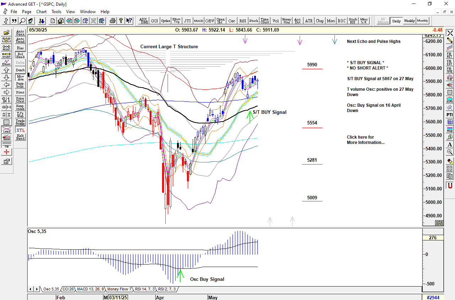Open the open-folder icon in left toolbar
The height and width of the screenshot is (300, 455).
6,33
